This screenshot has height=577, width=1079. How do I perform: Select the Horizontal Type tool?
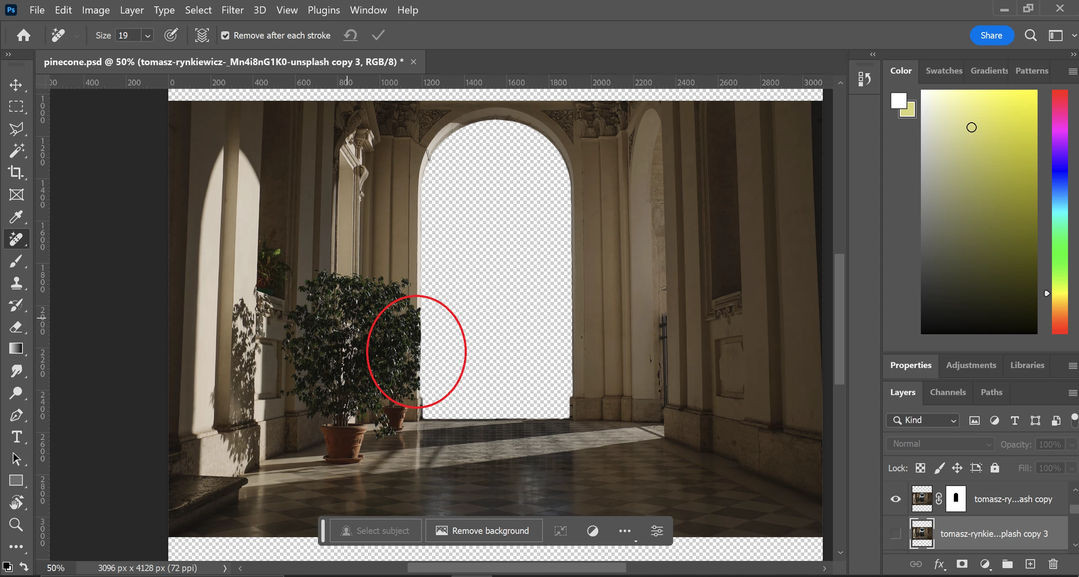click(x=16, y=437)
